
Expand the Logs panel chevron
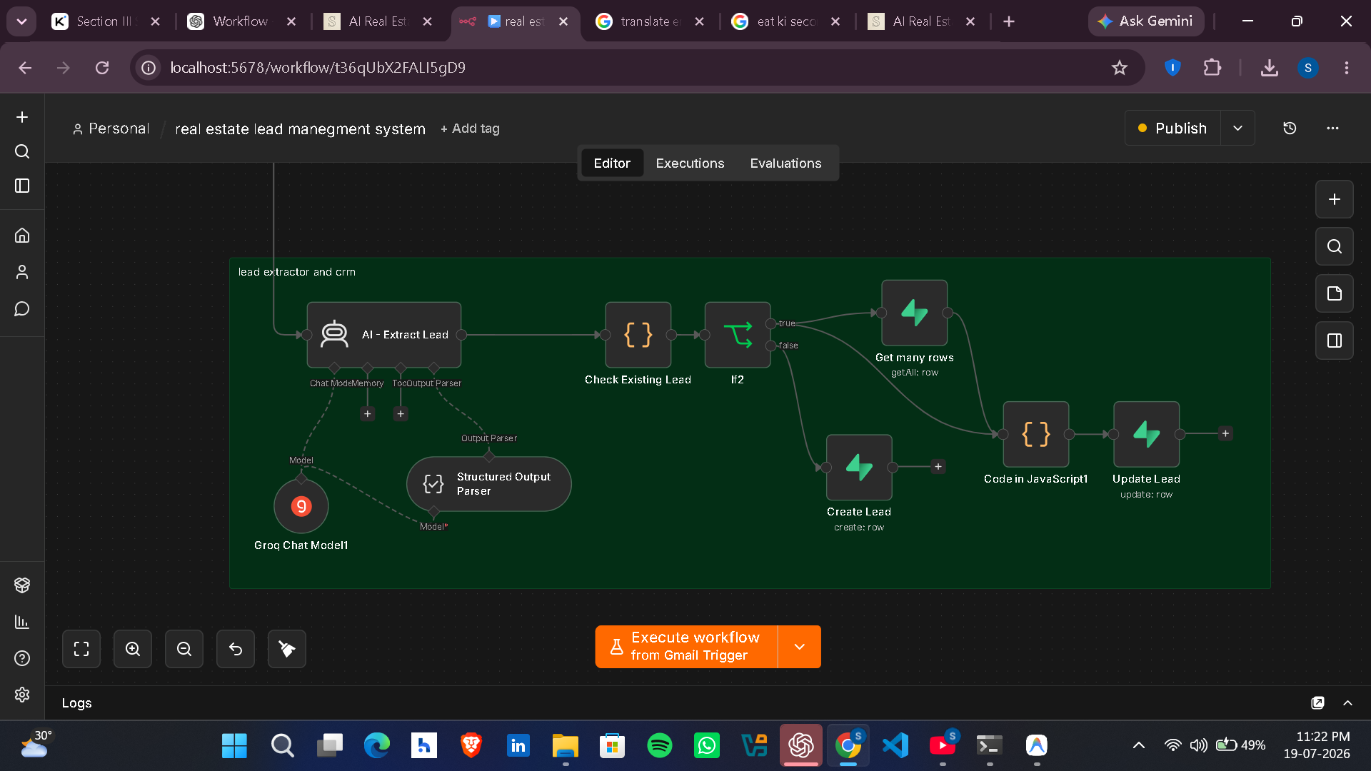1347,703
